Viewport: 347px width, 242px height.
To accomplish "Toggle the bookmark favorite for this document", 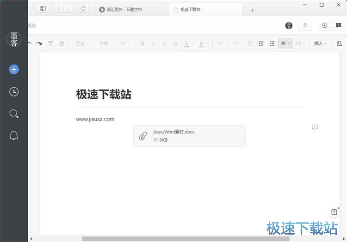I will click(305, 25).
